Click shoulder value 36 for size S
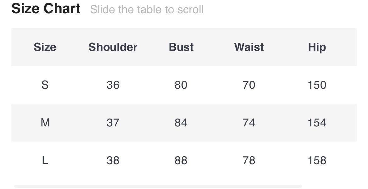 [113, 85]
